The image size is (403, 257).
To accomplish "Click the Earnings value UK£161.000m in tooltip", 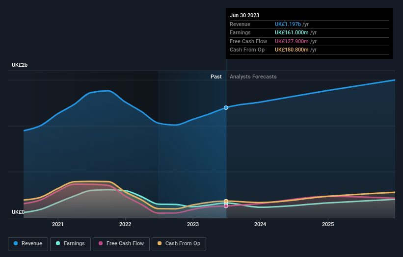I will [x=292, y=32].
